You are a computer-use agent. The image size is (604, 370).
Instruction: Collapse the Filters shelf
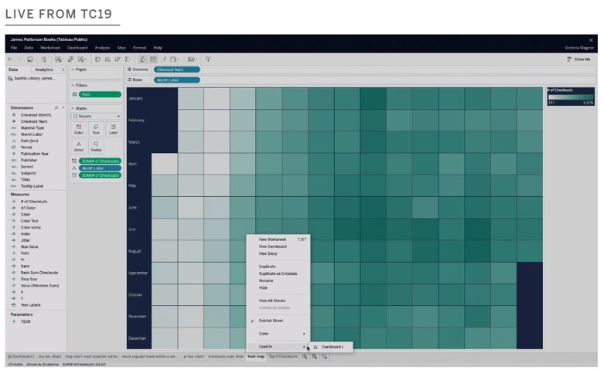73,86
